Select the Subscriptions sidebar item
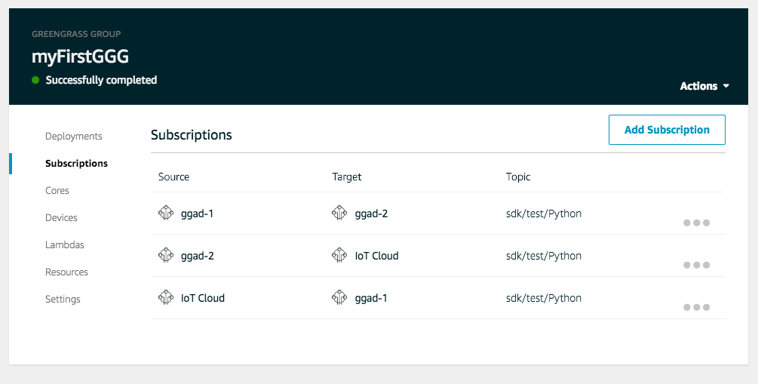 coord(76,164)
